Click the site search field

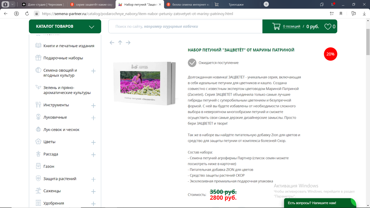click(x=185, y=27)
